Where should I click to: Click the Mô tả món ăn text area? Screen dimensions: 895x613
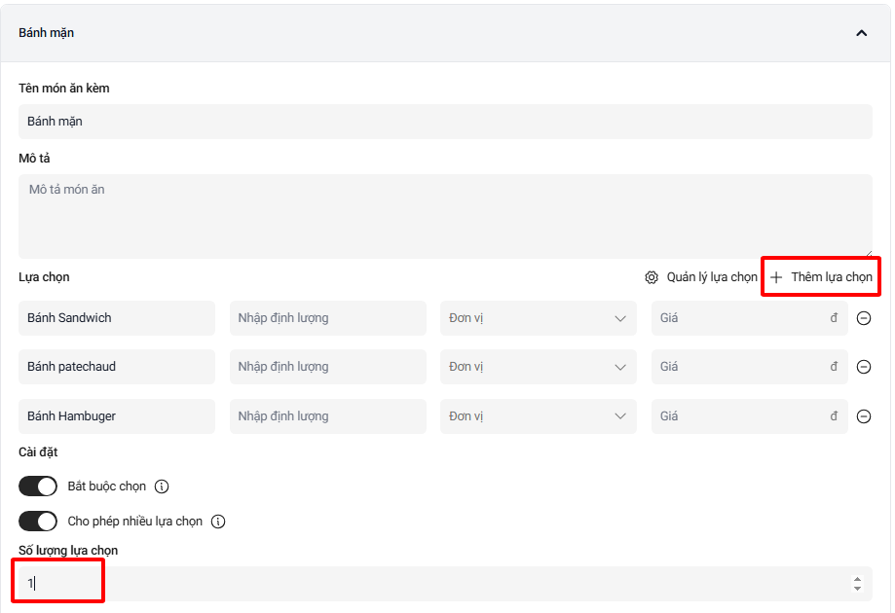point(445,216)
